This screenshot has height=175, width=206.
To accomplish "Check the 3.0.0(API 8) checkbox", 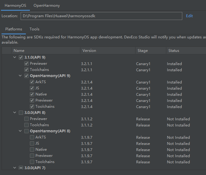I will click(x=21, y=113).
